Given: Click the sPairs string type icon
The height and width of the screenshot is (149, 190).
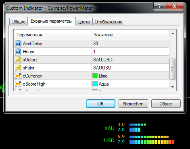Looking at the screenshot, I should coord(18,68).
